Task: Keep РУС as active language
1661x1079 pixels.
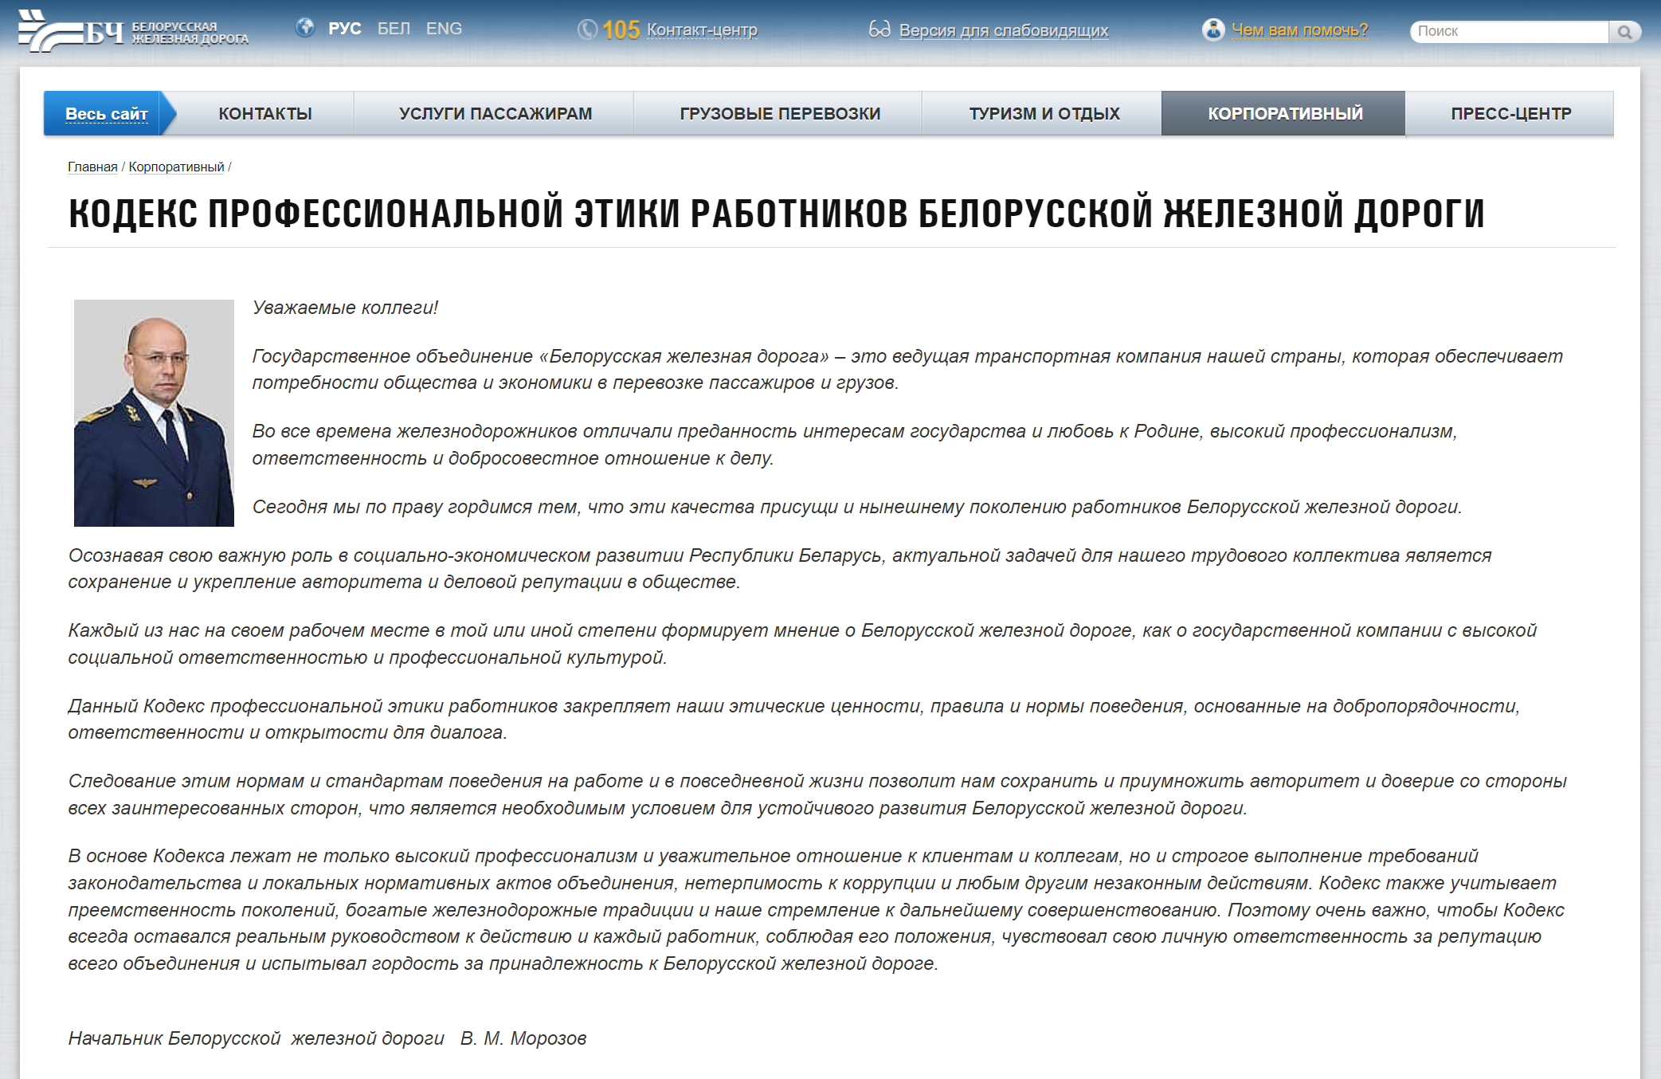Action: (x=343, y=28)
